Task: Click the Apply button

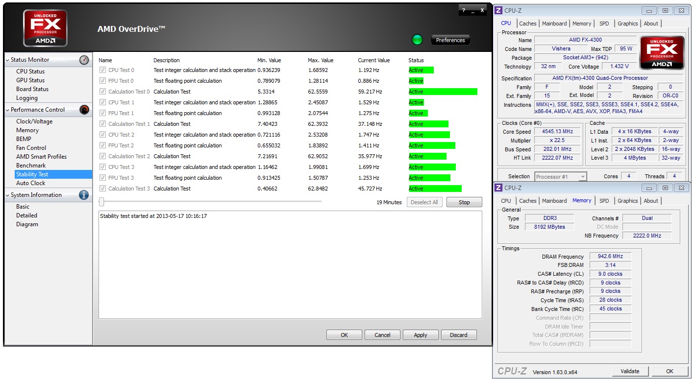Action: [x=421, y=335]
